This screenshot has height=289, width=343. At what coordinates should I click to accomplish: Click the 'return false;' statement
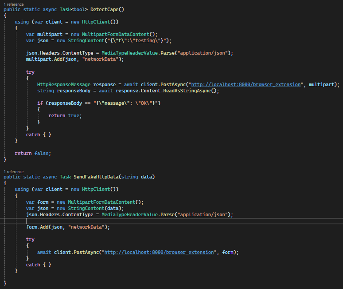33,153
